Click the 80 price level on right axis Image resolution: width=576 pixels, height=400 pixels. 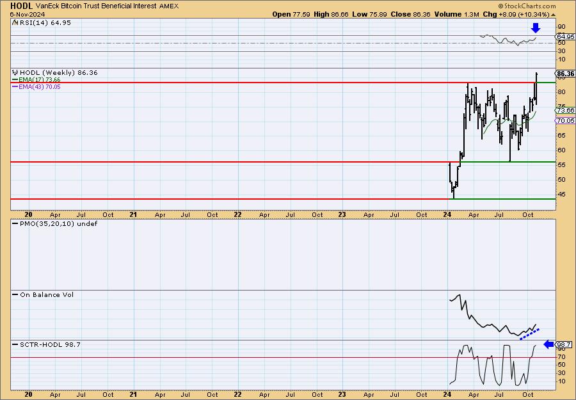561,92
